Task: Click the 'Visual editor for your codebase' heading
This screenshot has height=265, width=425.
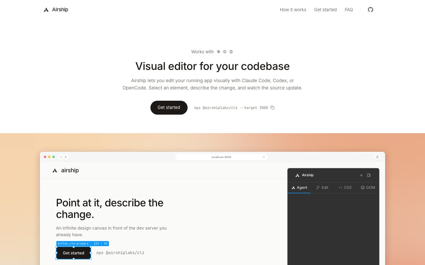Action: pyautogui.click(x=212, y=66)
